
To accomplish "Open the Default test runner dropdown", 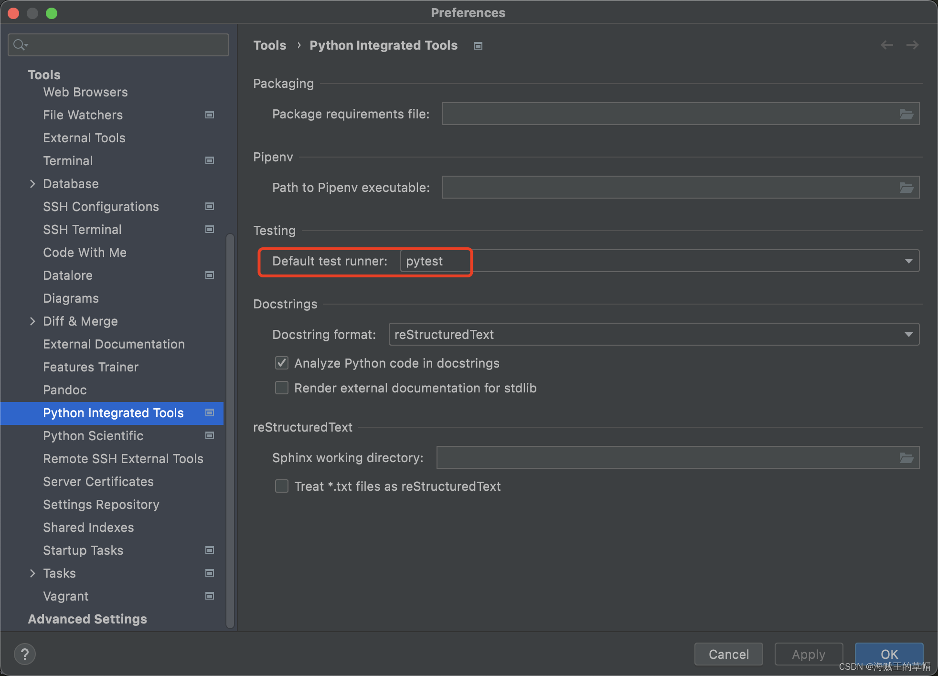I will 908,261.
